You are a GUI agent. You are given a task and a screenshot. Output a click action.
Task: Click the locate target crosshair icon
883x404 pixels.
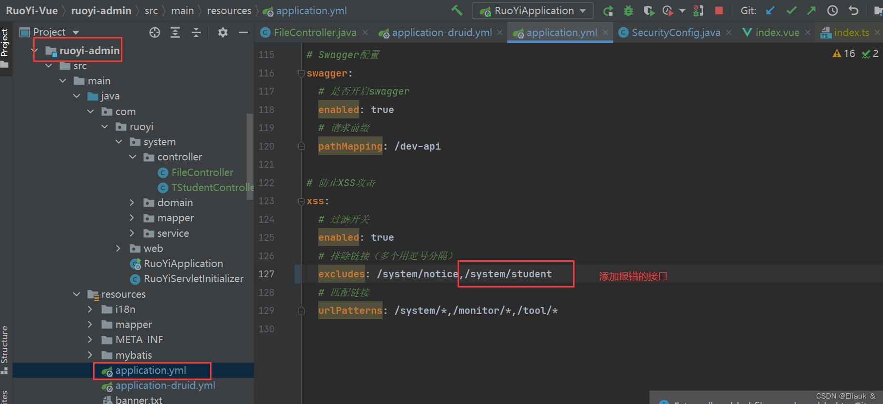click(154, 32)
